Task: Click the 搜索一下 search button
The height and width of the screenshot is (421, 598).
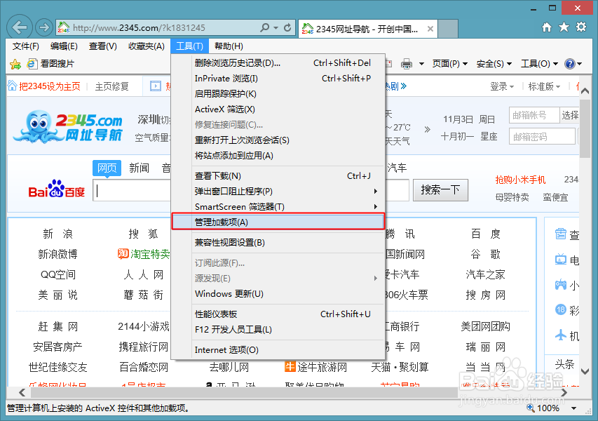Action: [440, 190]
